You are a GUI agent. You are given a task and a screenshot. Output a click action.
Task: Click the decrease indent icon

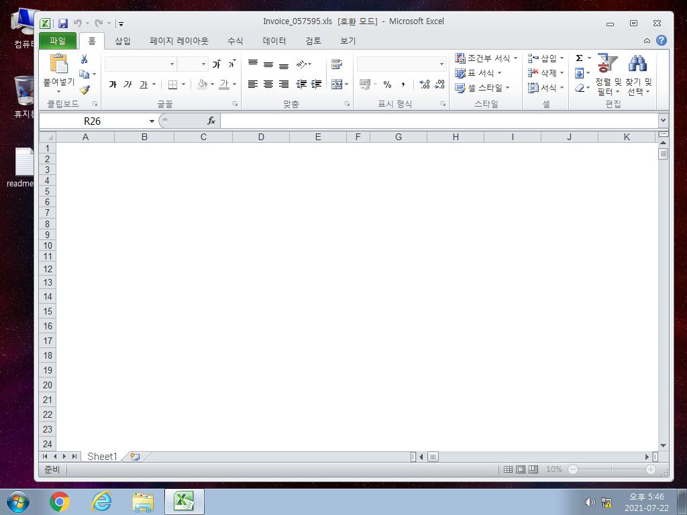301,84
